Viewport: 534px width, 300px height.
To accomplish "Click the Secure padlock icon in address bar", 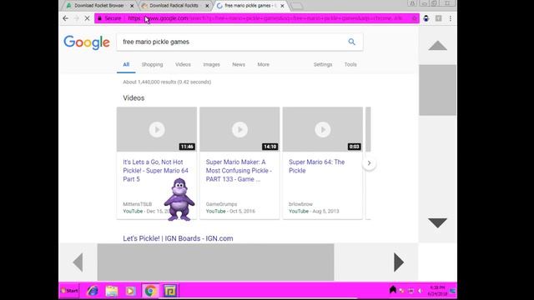I will [x=99, y=18].
